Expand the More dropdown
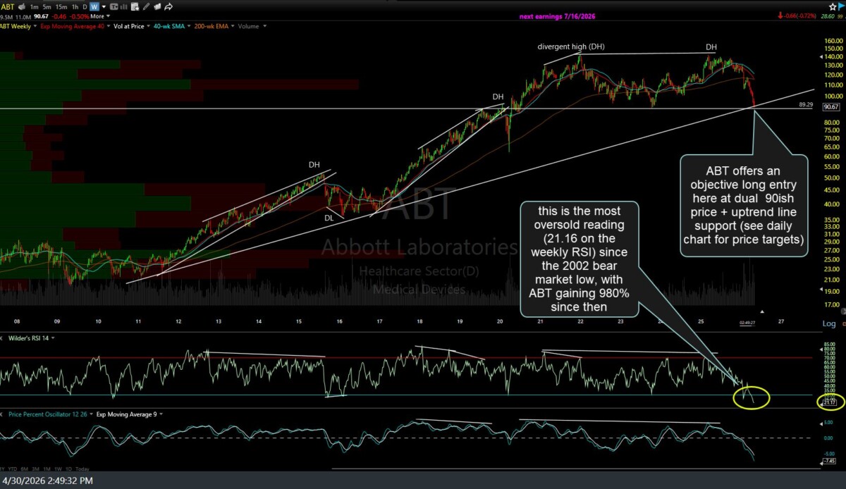Image resolution: width=846 pixels, height=489 pixels. [100, 16]
